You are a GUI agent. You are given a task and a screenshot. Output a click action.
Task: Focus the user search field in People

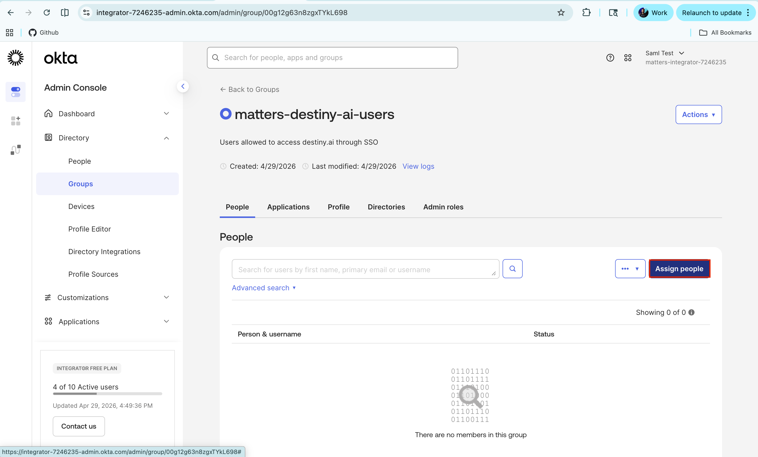tap(365, 269)
